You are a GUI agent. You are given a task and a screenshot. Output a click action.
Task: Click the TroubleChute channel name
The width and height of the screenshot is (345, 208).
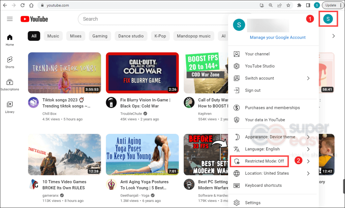tap(131, 114)
